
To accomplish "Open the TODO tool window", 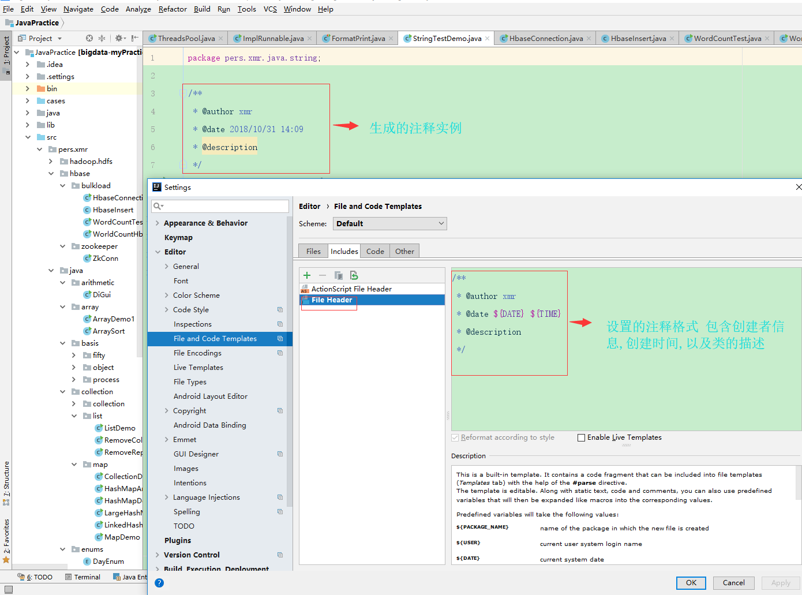I will coord(35,577).
